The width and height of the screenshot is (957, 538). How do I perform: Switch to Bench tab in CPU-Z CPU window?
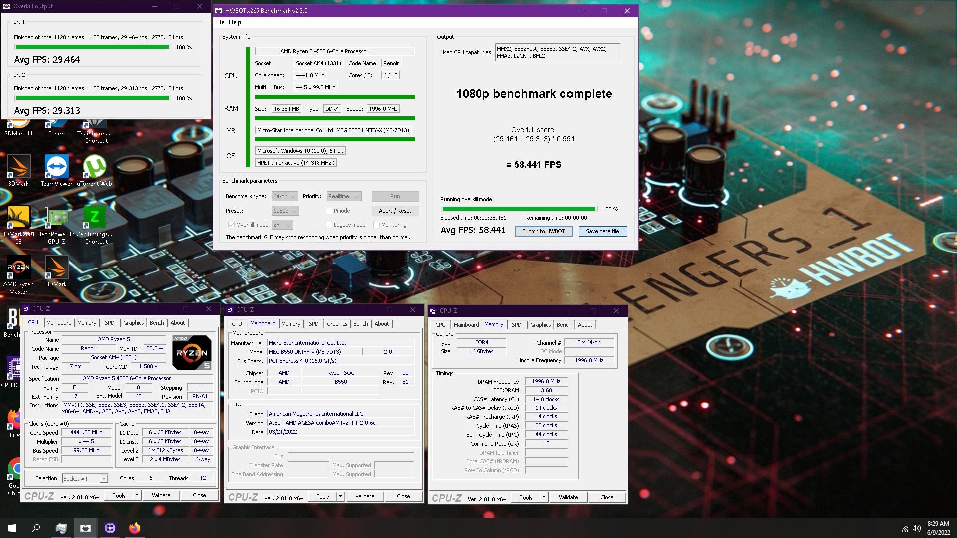[x=157, y=323]
